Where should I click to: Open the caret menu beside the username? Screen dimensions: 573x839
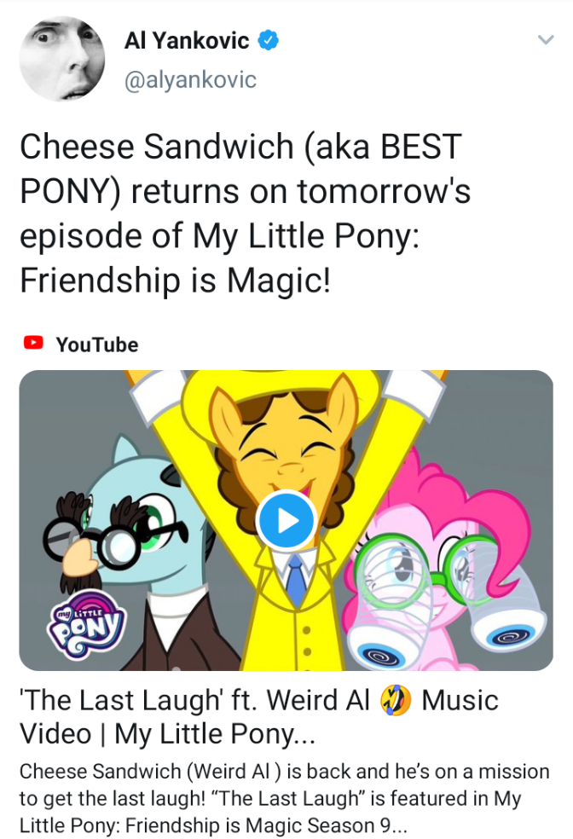coord(547,38)
